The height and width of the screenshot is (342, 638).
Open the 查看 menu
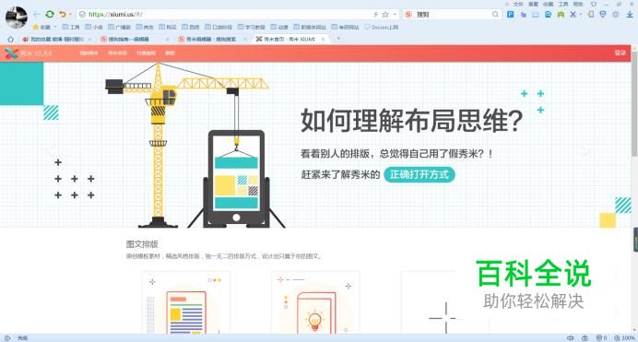pos(533,4)
